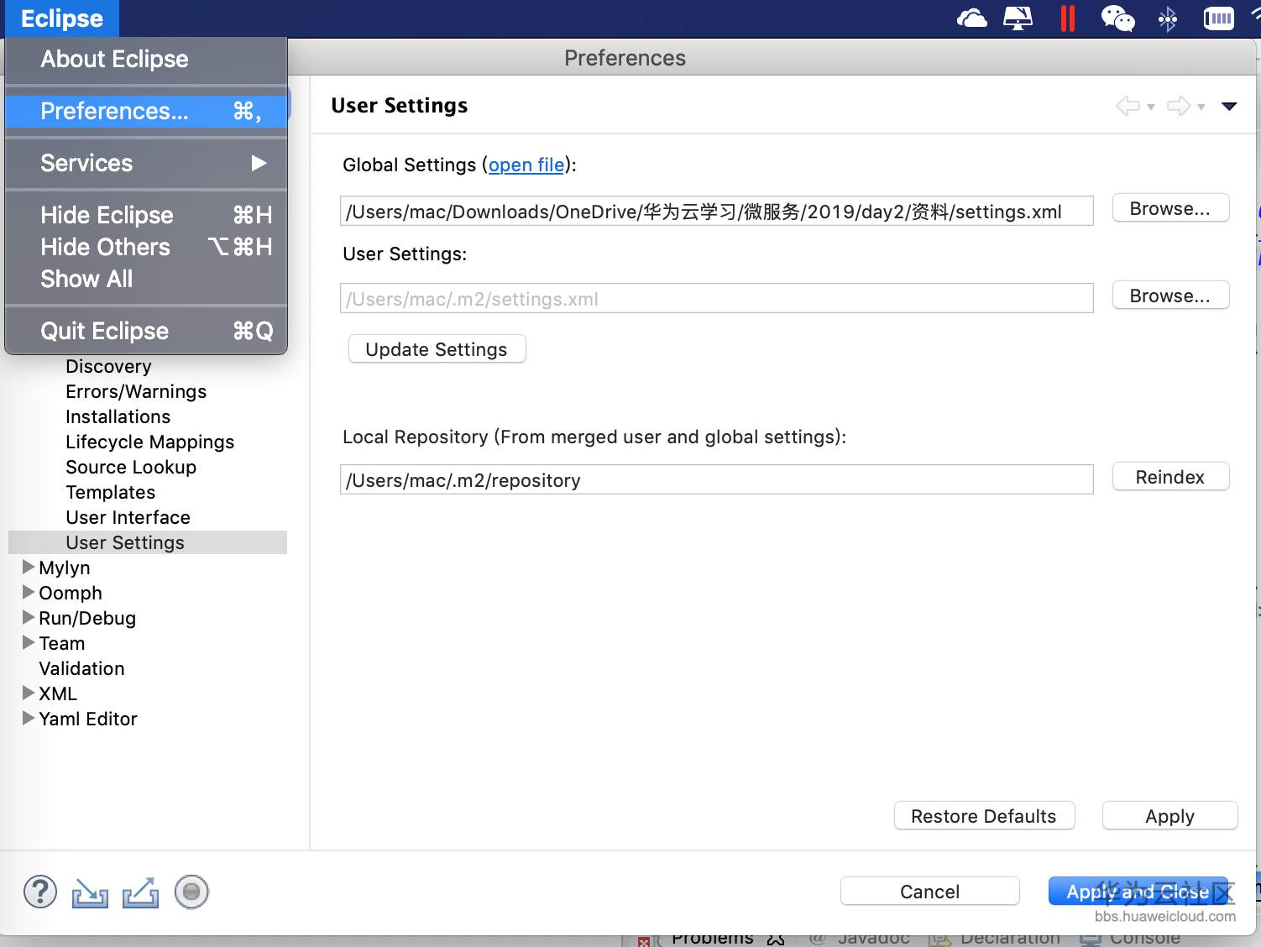Select Lifecycle Mappings in the tree

coord(149,442)
